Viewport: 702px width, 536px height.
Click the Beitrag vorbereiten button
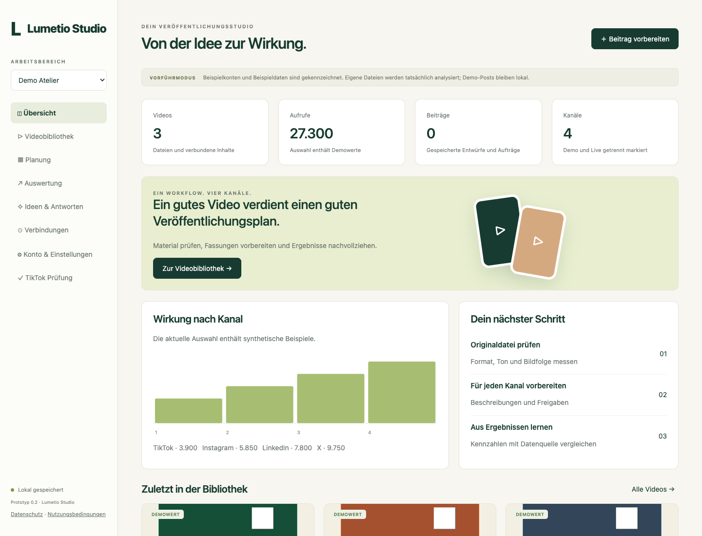(x=635, y=39)
